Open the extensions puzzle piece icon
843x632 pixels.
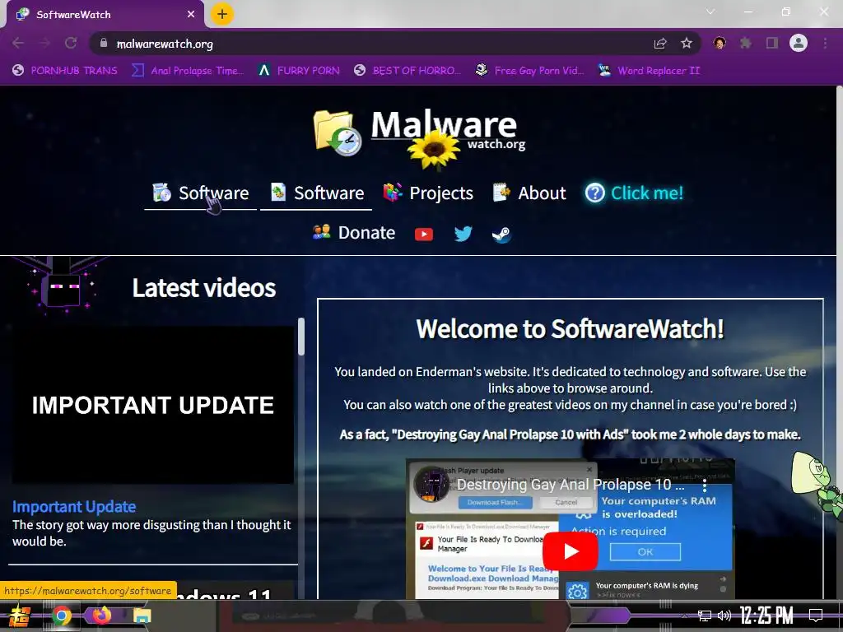coord(746,43)
